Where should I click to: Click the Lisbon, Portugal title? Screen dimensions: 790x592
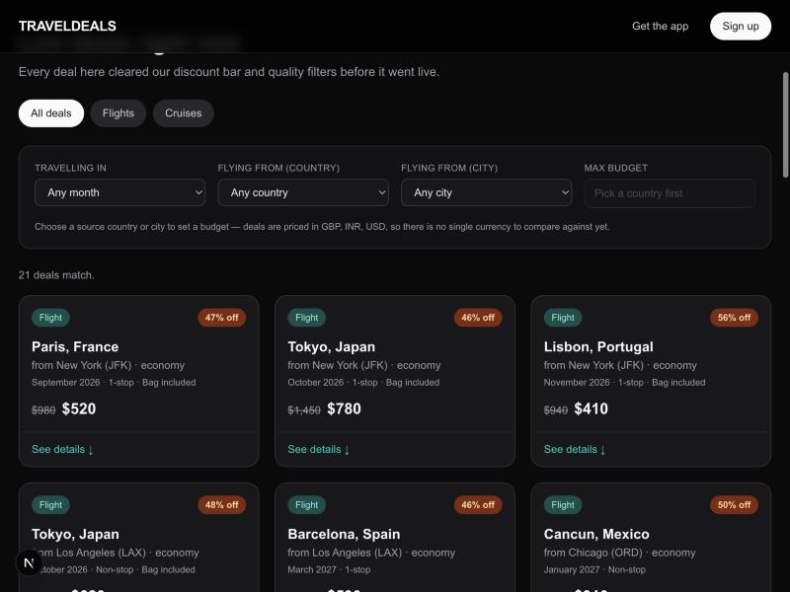pos(598,347)
